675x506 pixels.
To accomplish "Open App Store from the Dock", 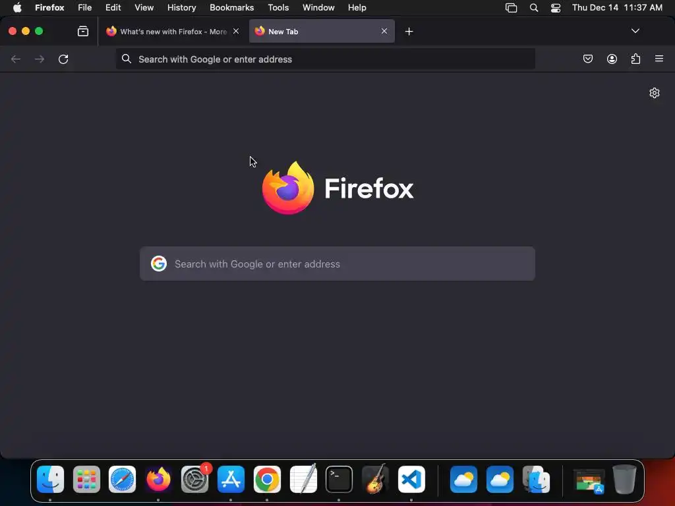I will coord(231,479).
